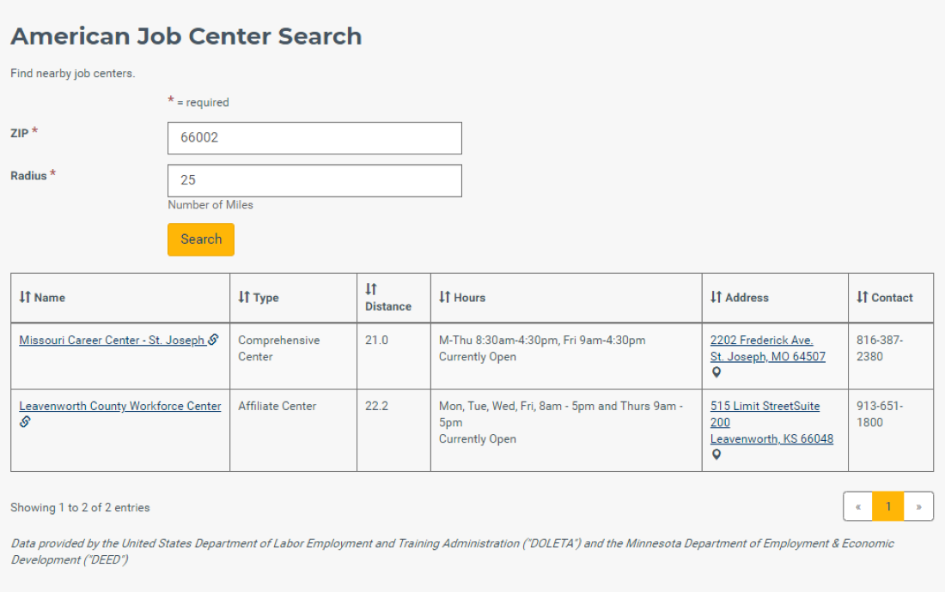Open Leavenworth County Workforce Center link
The width and height of the screenshot is (945, 592).
pos(120,406)
